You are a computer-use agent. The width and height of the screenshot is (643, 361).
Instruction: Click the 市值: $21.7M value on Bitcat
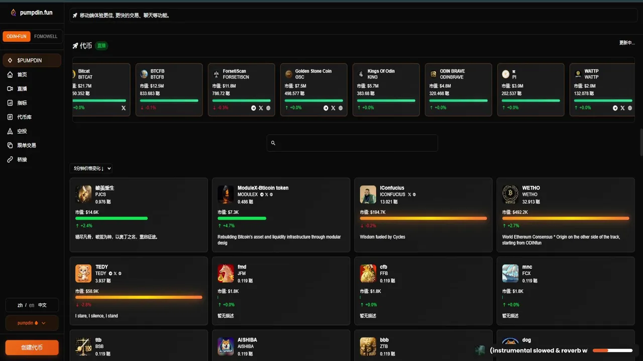coord(81,86)
